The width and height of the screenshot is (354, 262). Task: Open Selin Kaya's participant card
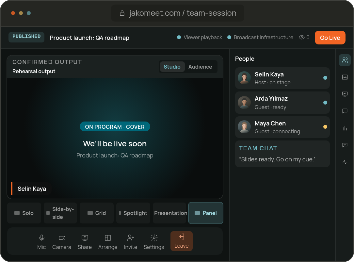click(282, 78)
